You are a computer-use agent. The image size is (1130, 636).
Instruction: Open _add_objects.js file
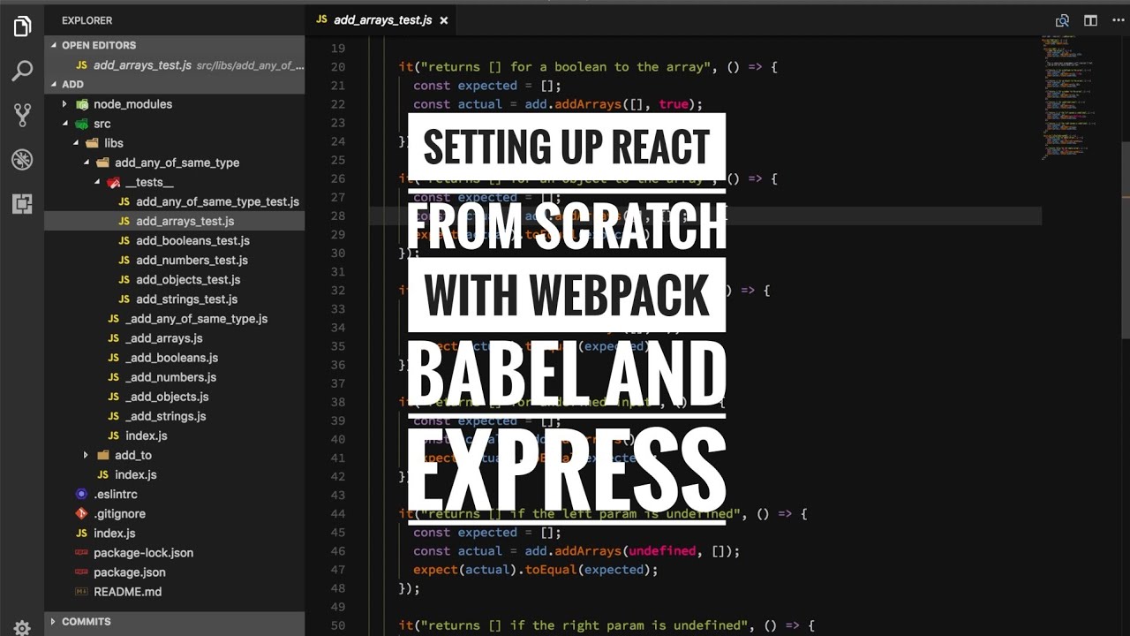coord(175,397)
